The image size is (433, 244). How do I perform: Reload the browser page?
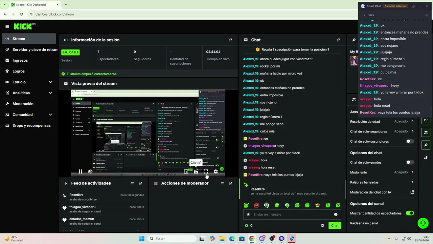(21, 14)
